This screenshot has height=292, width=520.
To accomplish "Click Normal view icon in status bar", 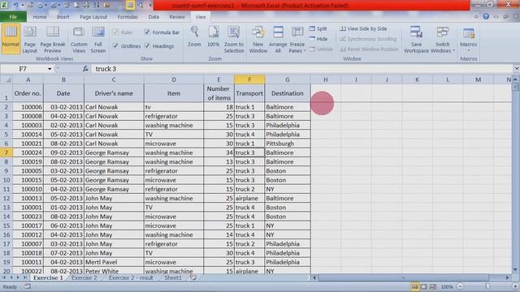I will [x=414, y=286].
